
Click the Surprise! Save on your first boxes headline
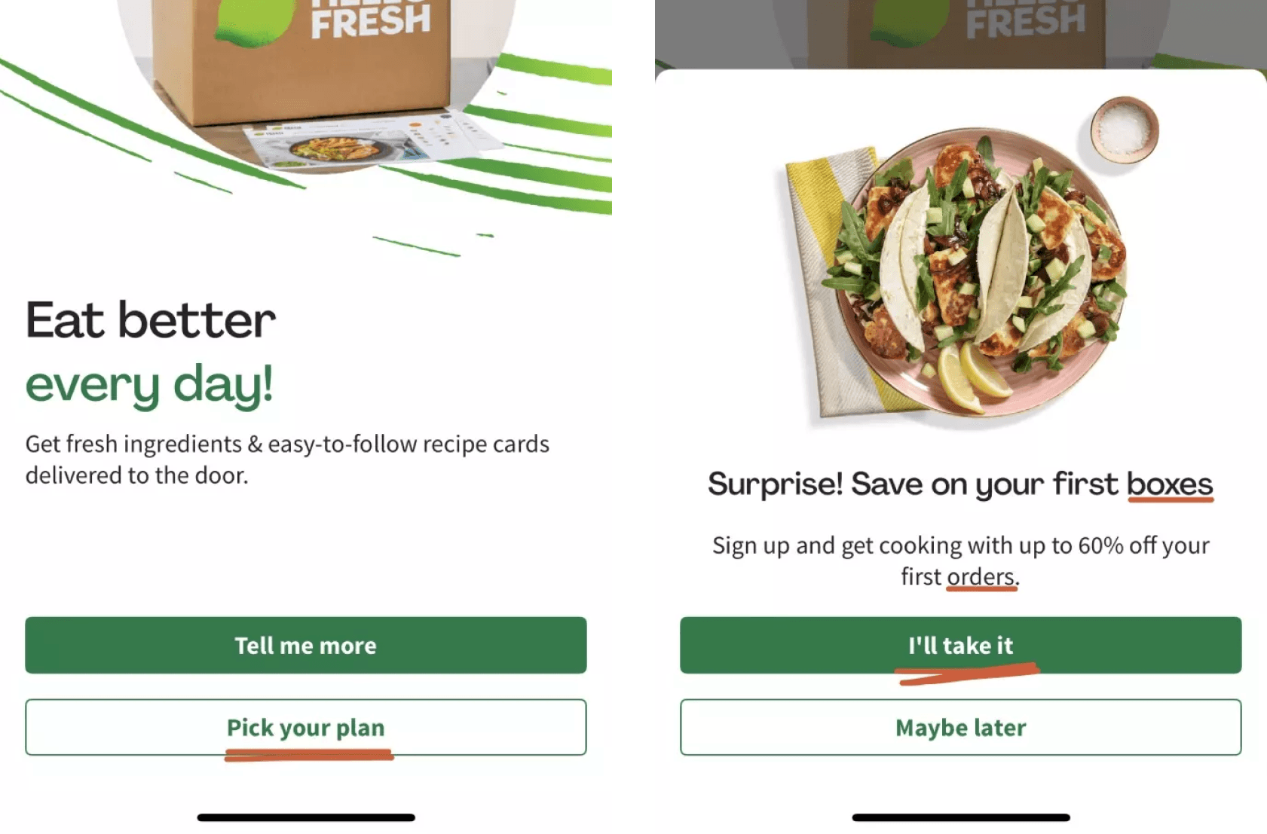pos(960,484)
